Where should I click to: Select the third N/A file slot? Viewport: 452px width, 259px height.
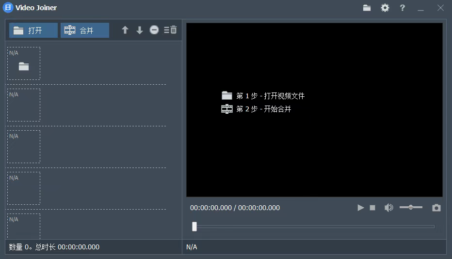tap(24, 147)
